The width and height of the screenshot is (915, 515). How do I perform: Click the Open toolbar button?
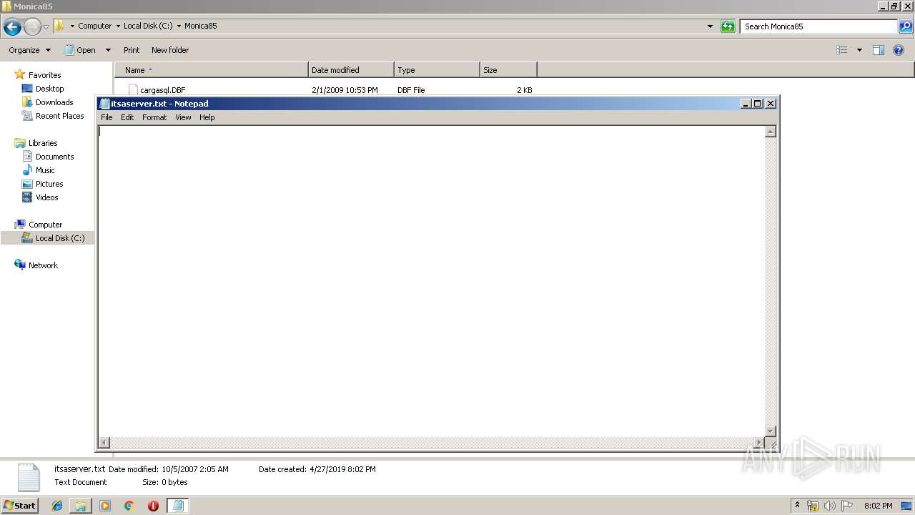coord(80,50)
